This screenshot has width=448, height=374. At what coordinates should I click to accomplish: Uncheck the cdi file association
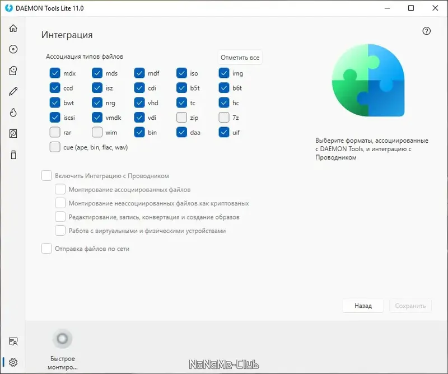139,88
